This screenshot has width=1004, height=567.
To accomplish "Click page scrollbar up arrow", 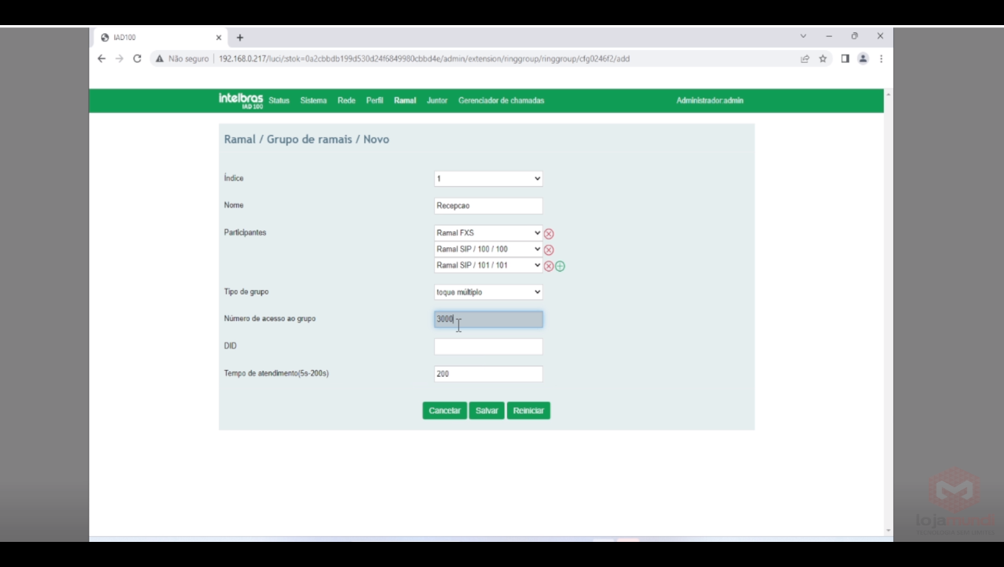I will pyautogui.click(x=888, y=94).
